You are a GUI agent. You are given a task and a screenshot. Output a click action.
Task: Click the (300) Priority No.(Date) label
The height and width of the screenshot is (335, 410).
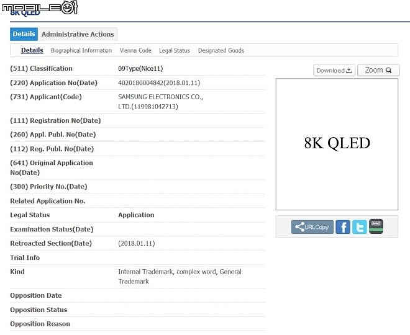point(48,187)
